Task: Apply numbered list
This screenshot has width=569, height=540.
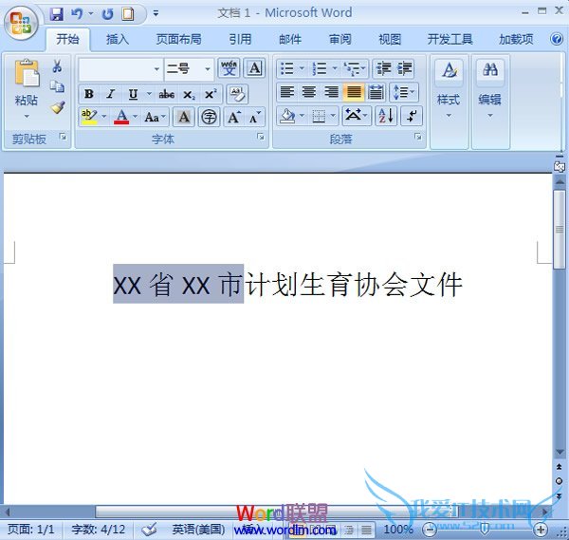Action: (x=320, y=68)
